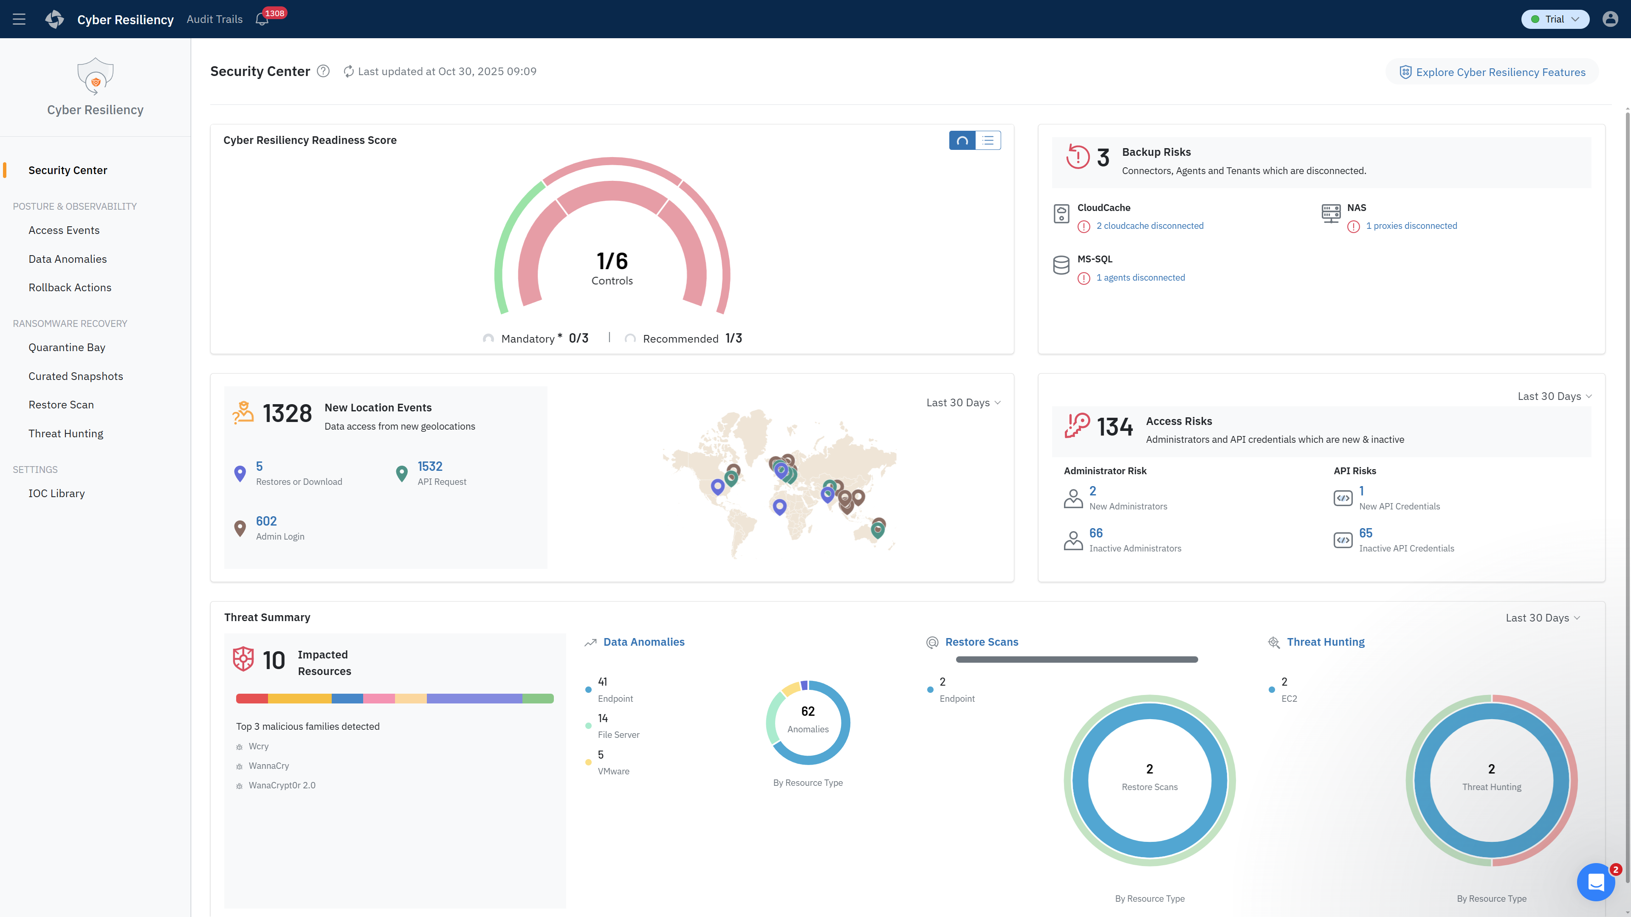Click the Threat Hunting crosshair icon
The width and height of the screenshot is (1631, 917).
1274,642
